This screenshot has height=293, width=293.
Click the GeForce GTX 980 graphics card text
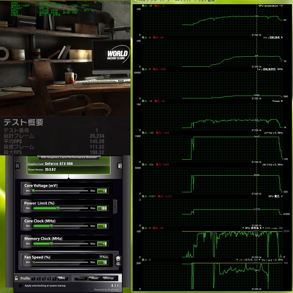[59, 164]
